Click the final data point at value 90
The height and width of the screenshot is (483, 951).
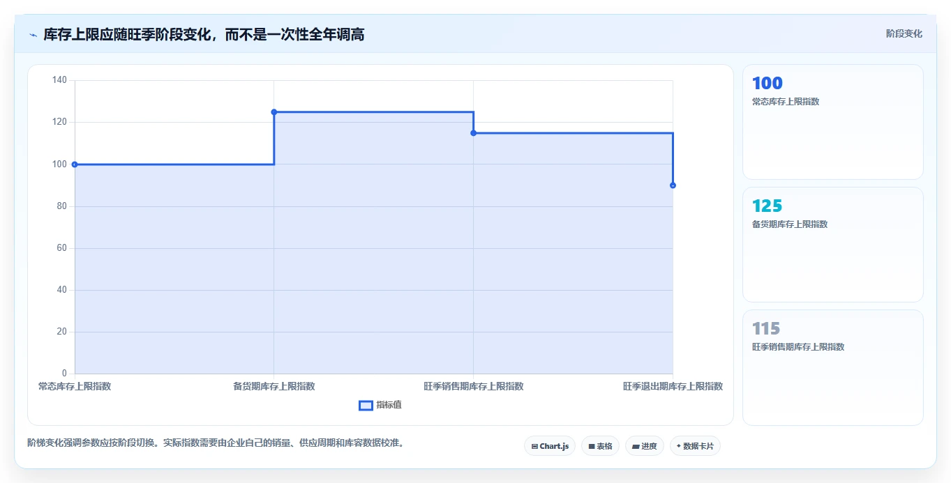click(x=673, y=185)
